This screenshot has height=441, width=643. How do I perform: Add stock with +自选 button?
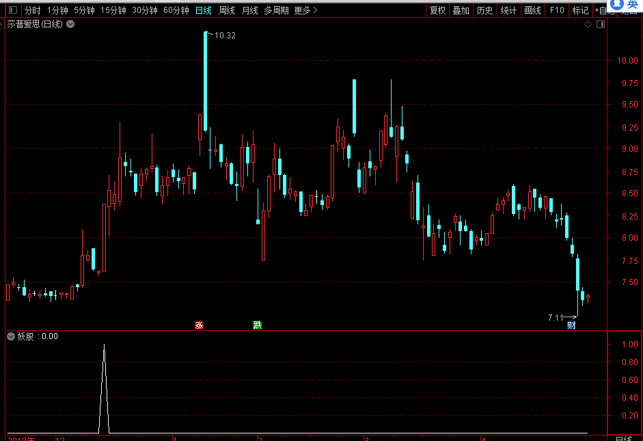(x=605, y=10)
